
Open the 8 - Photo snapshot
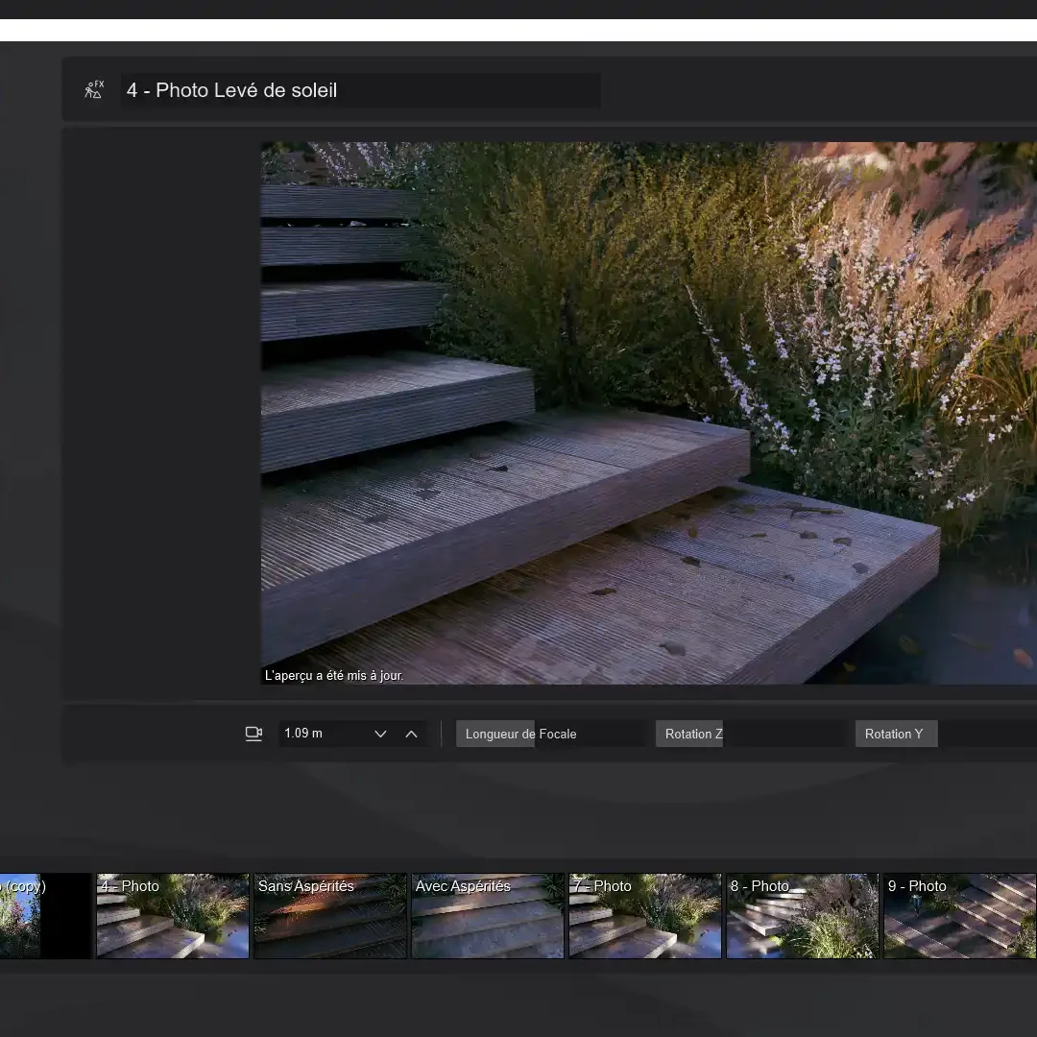click(802, 915)
